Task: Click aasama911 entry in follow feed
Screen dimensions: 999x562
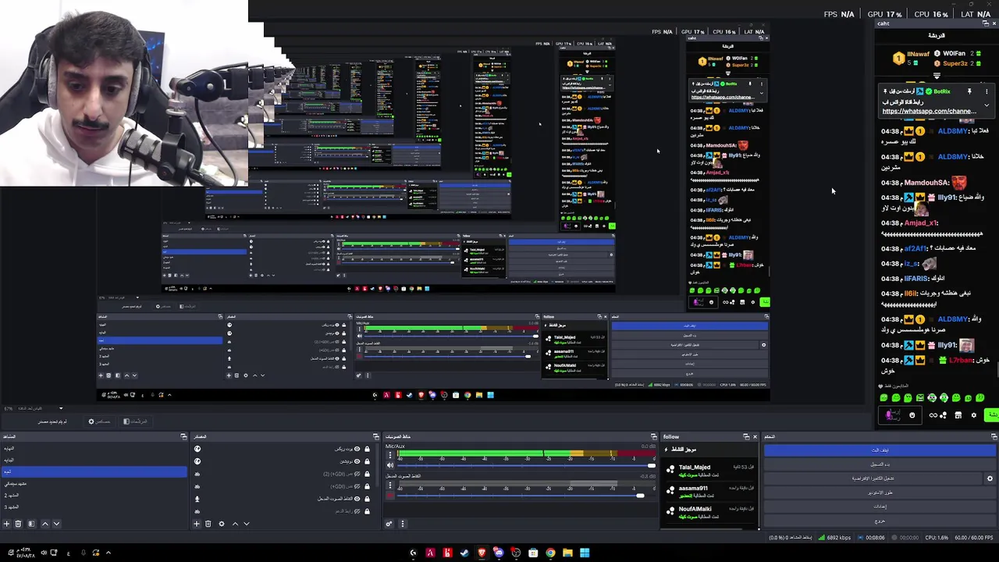Action: point(710,491)
